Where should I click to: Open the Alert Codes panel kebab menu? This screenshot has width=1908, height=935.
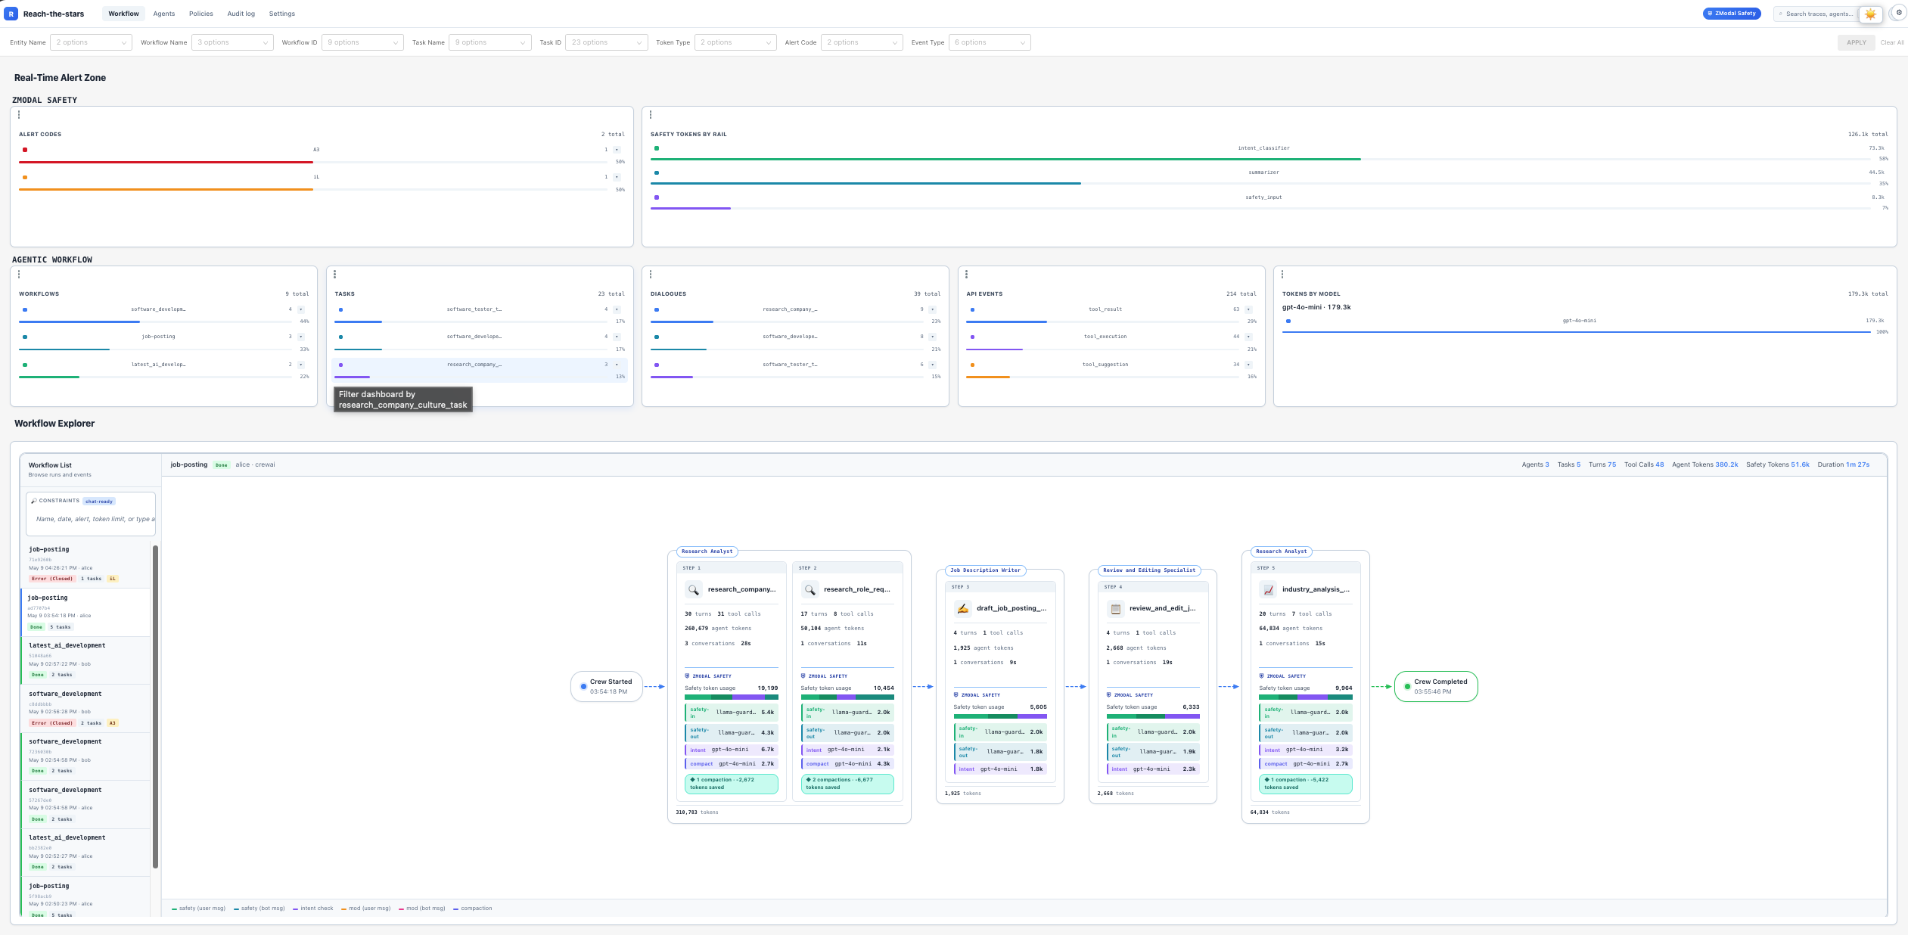pyautogui.click(x=19, y=115)
